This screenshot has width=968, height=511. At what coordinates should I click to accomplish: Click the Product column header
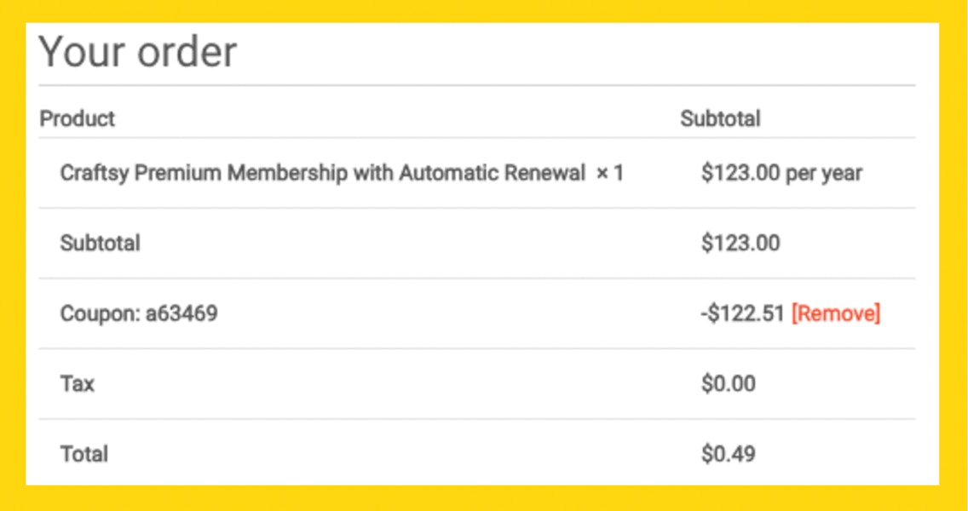(78, 118)
